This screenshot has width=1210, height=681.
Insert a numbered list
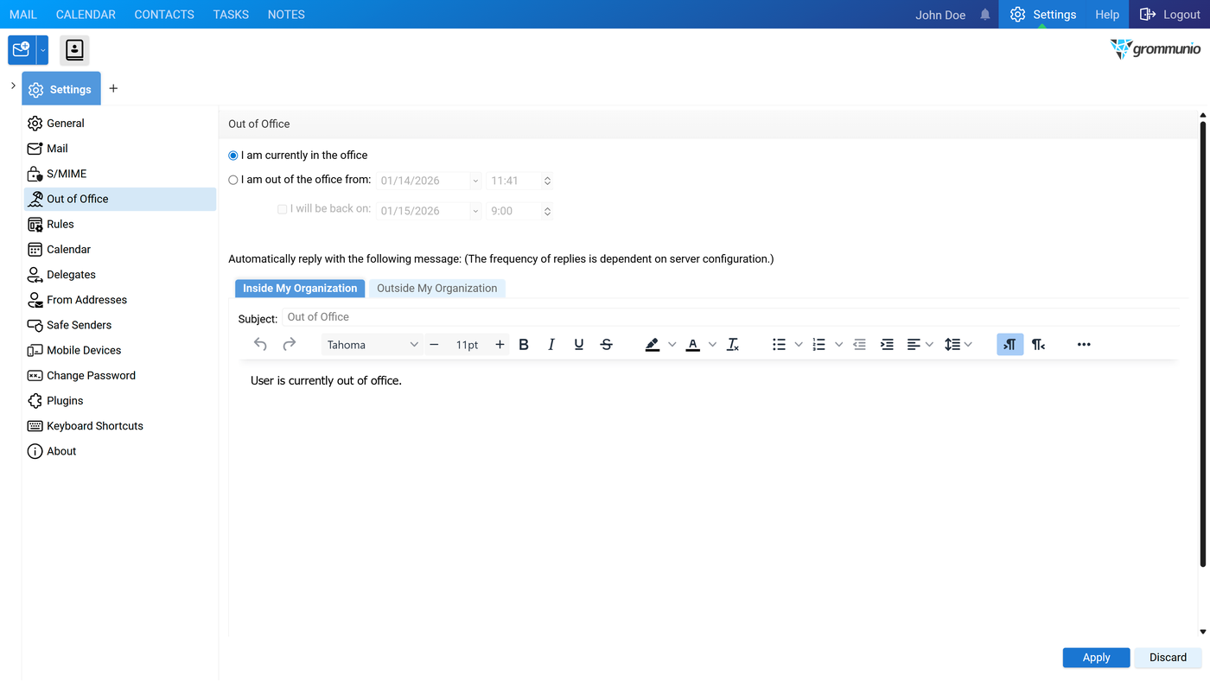pos(819,345)
